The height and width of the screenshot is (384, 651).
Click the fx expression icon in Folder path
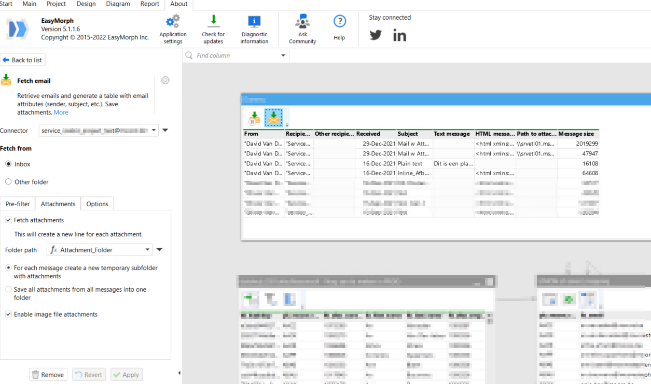click(x=53, y=250)
